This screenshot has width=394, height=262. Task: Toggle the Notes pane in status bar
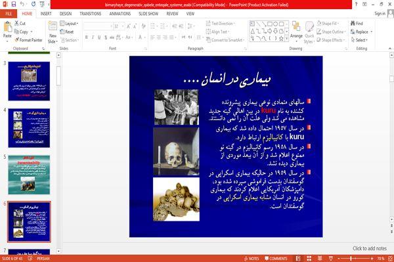[252, 258]
